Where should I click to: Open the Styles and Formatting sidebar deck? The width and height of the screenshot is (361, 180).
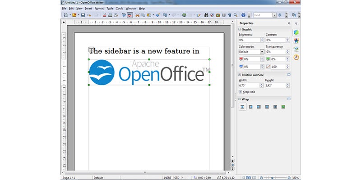tap(296, 41)
